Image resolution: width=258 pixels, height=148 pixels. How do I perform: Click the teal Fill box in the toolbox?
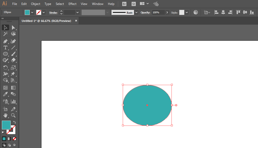6,125
